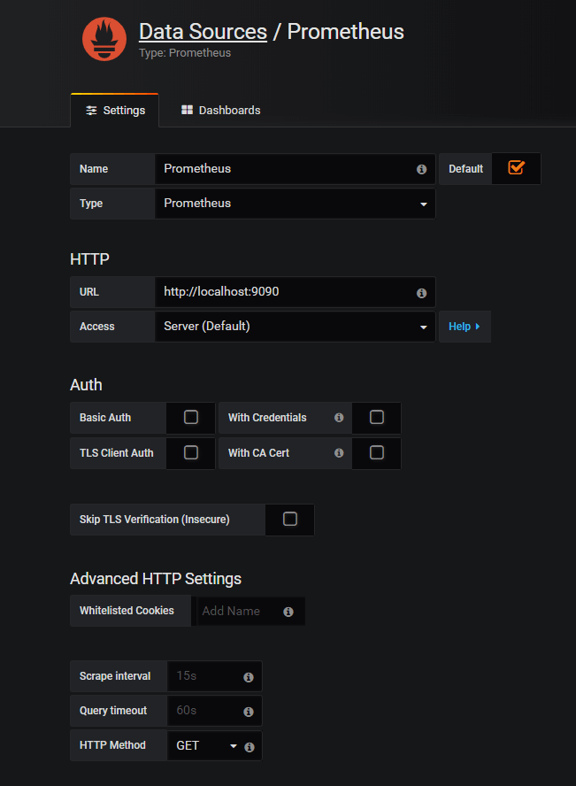Expand the Help link next to Access
Viewport: 576px width, 786px height.
pos(464,327)
